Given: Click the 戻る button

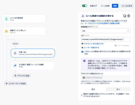Looking at the screenshot, I should 93,89.
